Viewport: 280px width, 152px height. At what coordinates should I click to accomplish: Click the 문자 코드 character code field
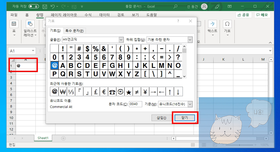coord(135,104)
